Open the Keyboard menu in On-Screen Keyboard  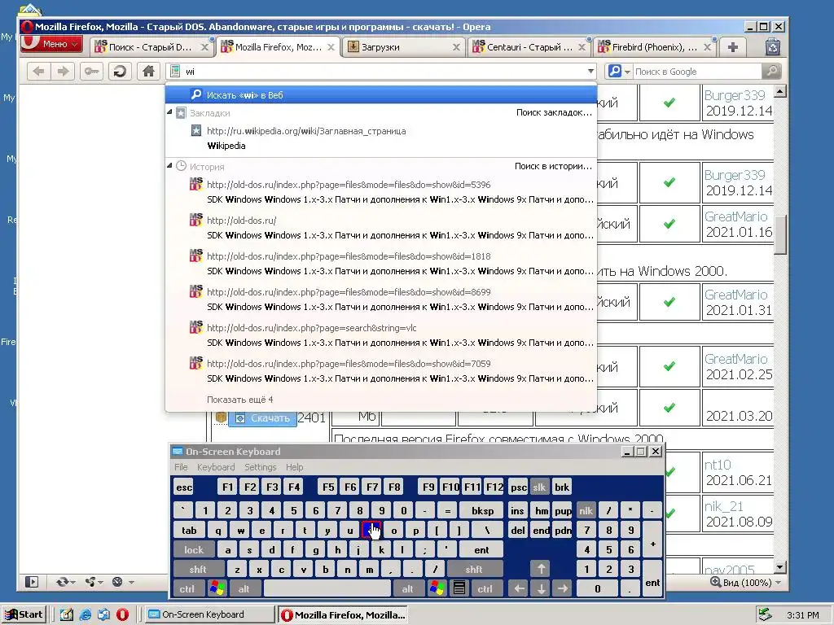tap(215, 467)
